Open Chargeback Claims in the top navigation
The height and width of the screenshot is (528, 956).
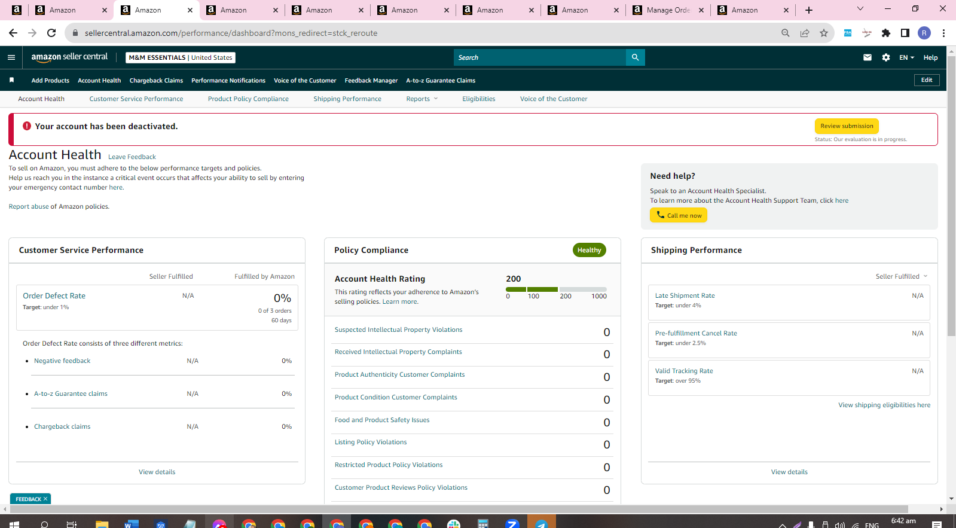point(156,80)
